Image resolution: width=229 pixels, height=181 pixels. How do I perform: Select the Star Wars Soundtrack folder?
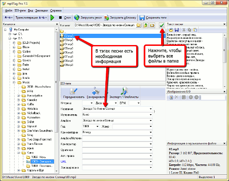click(x=40, y=131)
